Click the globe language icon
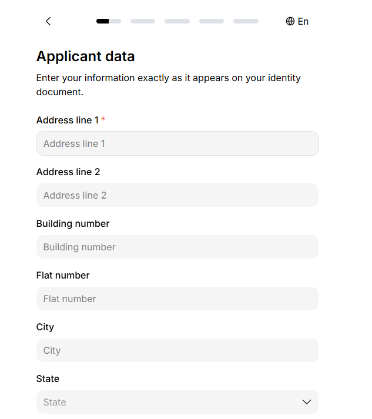Viewport: 372px width, 419px height. point(290,21)
